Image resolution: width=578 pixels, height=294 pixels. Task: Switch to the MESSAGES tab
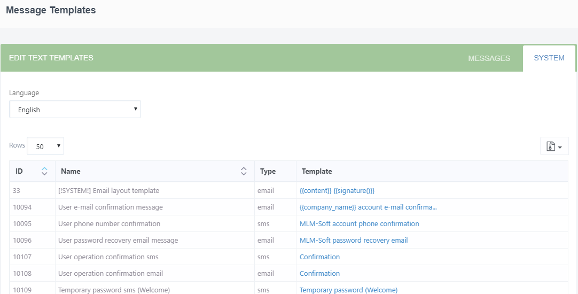(x=489, y=58)
